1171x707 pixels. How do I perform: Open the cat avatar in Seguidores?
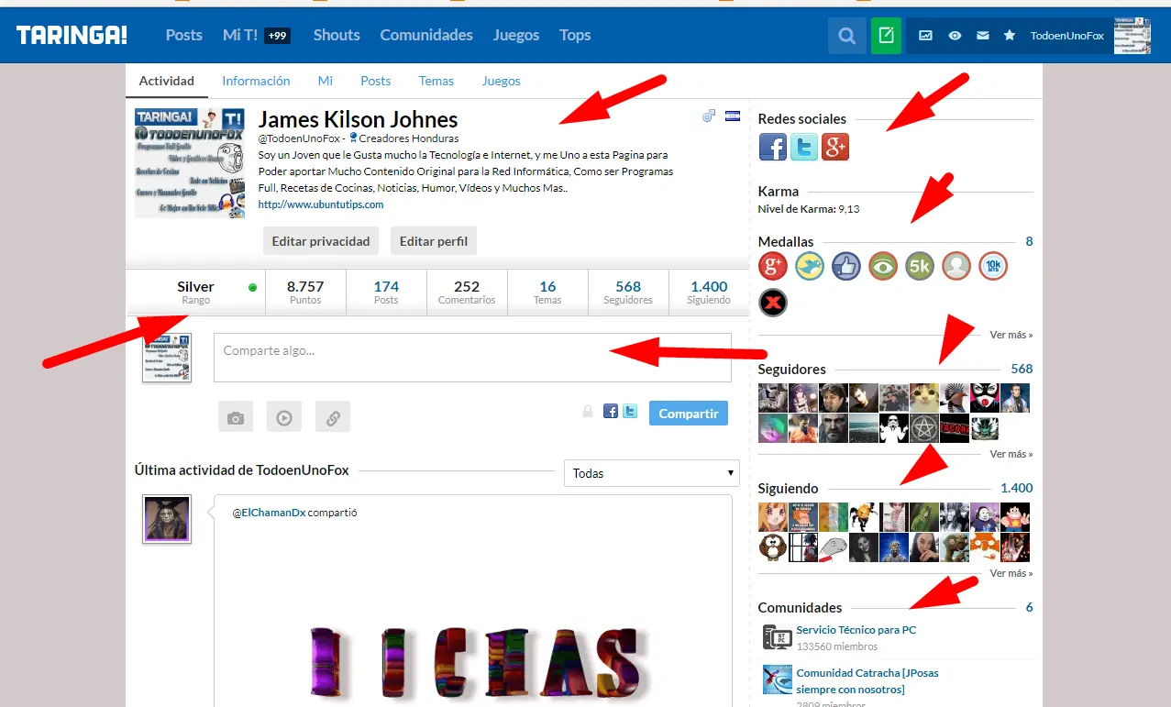(x=924, y=397)
